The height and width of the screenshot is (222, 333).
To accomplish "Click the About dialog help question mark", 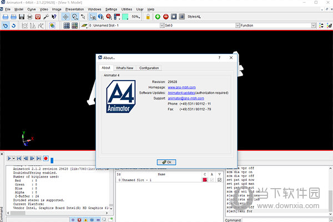I will pyautogui.click(x=219, y=58).
